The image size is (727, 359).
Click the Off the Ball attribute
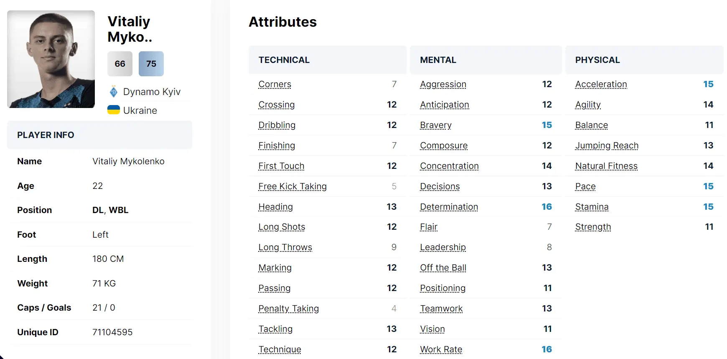tap(443, 268)
